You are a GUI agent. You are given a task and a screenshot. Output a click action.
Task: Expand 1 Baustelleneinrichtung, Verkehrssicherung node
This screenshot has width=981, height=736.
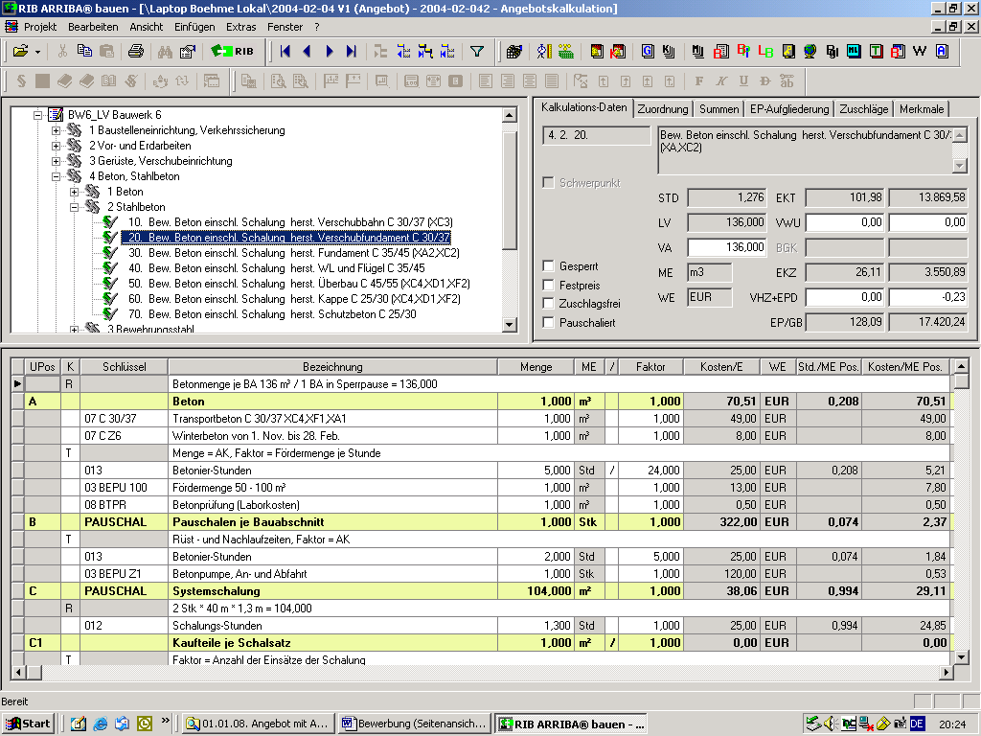pyautogui.click(x=57, y=130)
